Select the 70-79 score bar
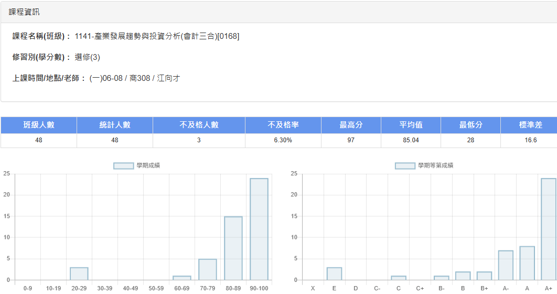 [208, 269]
